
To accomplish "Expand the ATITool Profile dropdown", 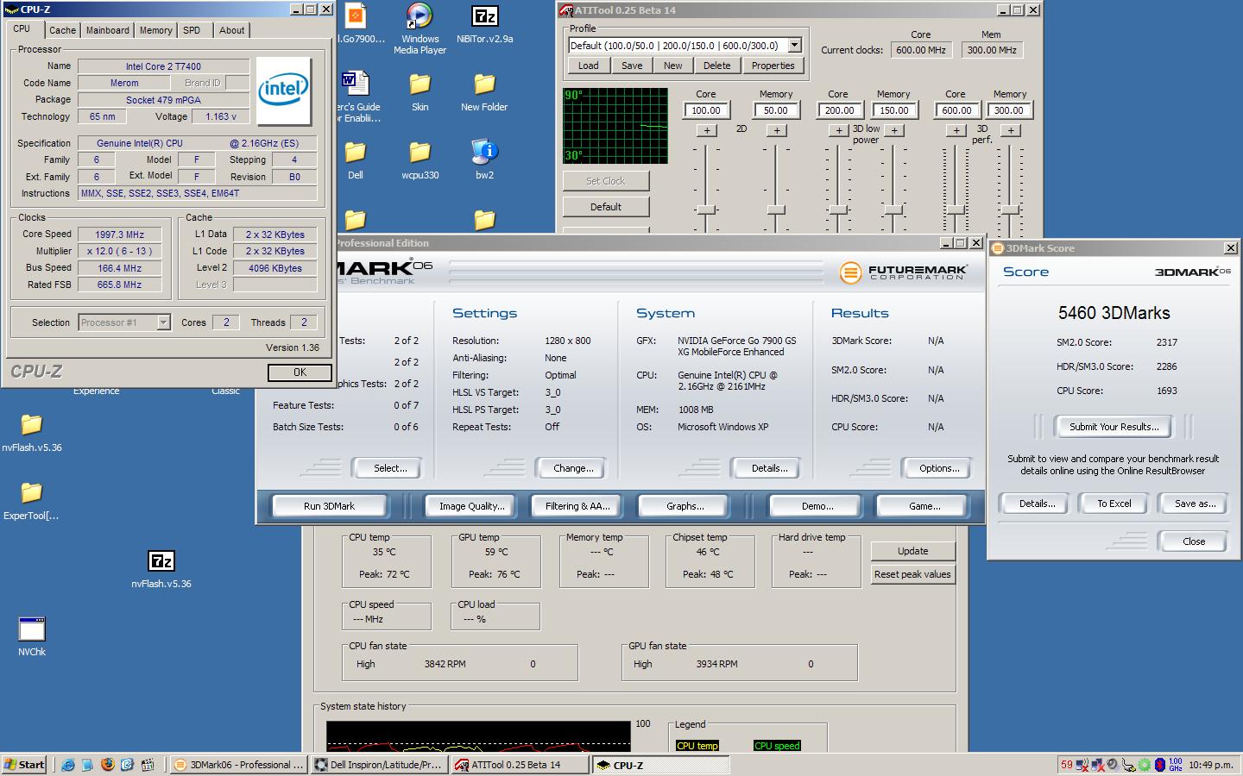I will [x=794, y=46].
